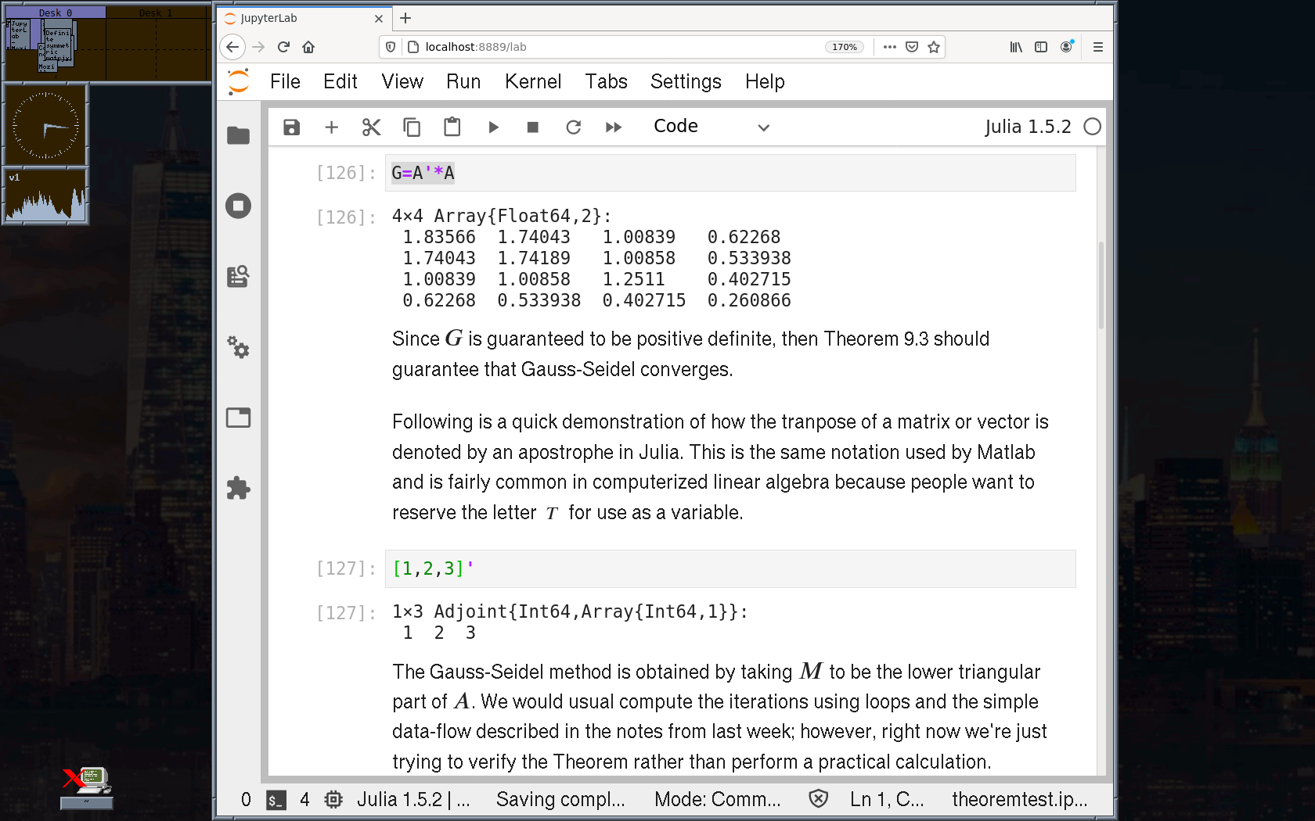The height and width of the screenshot is (821, 1315).
Task: Interrupt the kernel with stop button
Action: coord(533,127)
